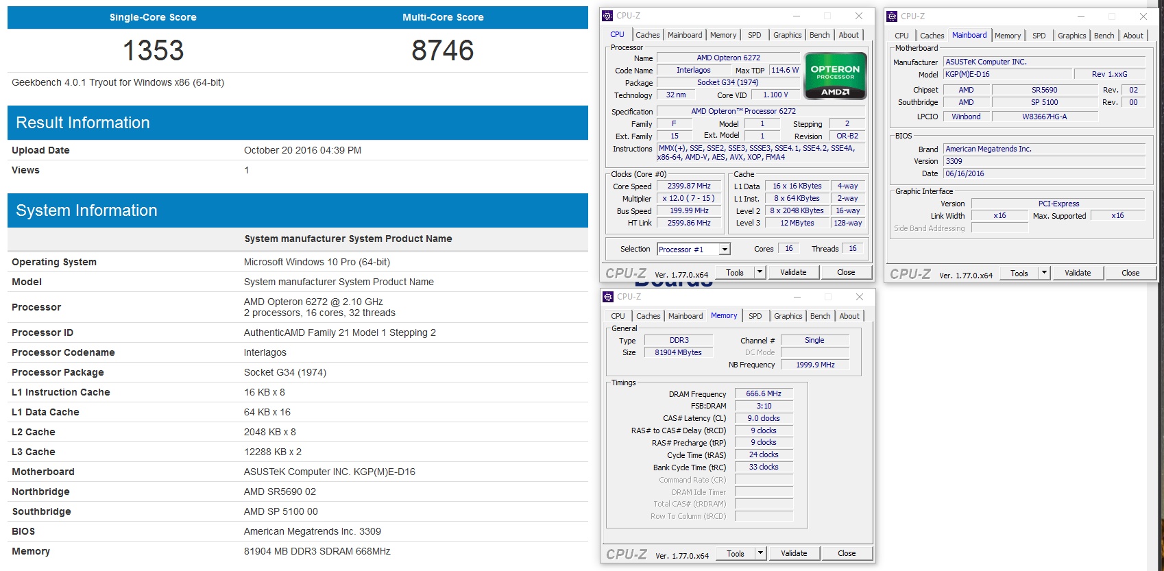Screen dimensions: 1164x571
Task: Click the Result Information header
Action: click(x=298, y=123)
